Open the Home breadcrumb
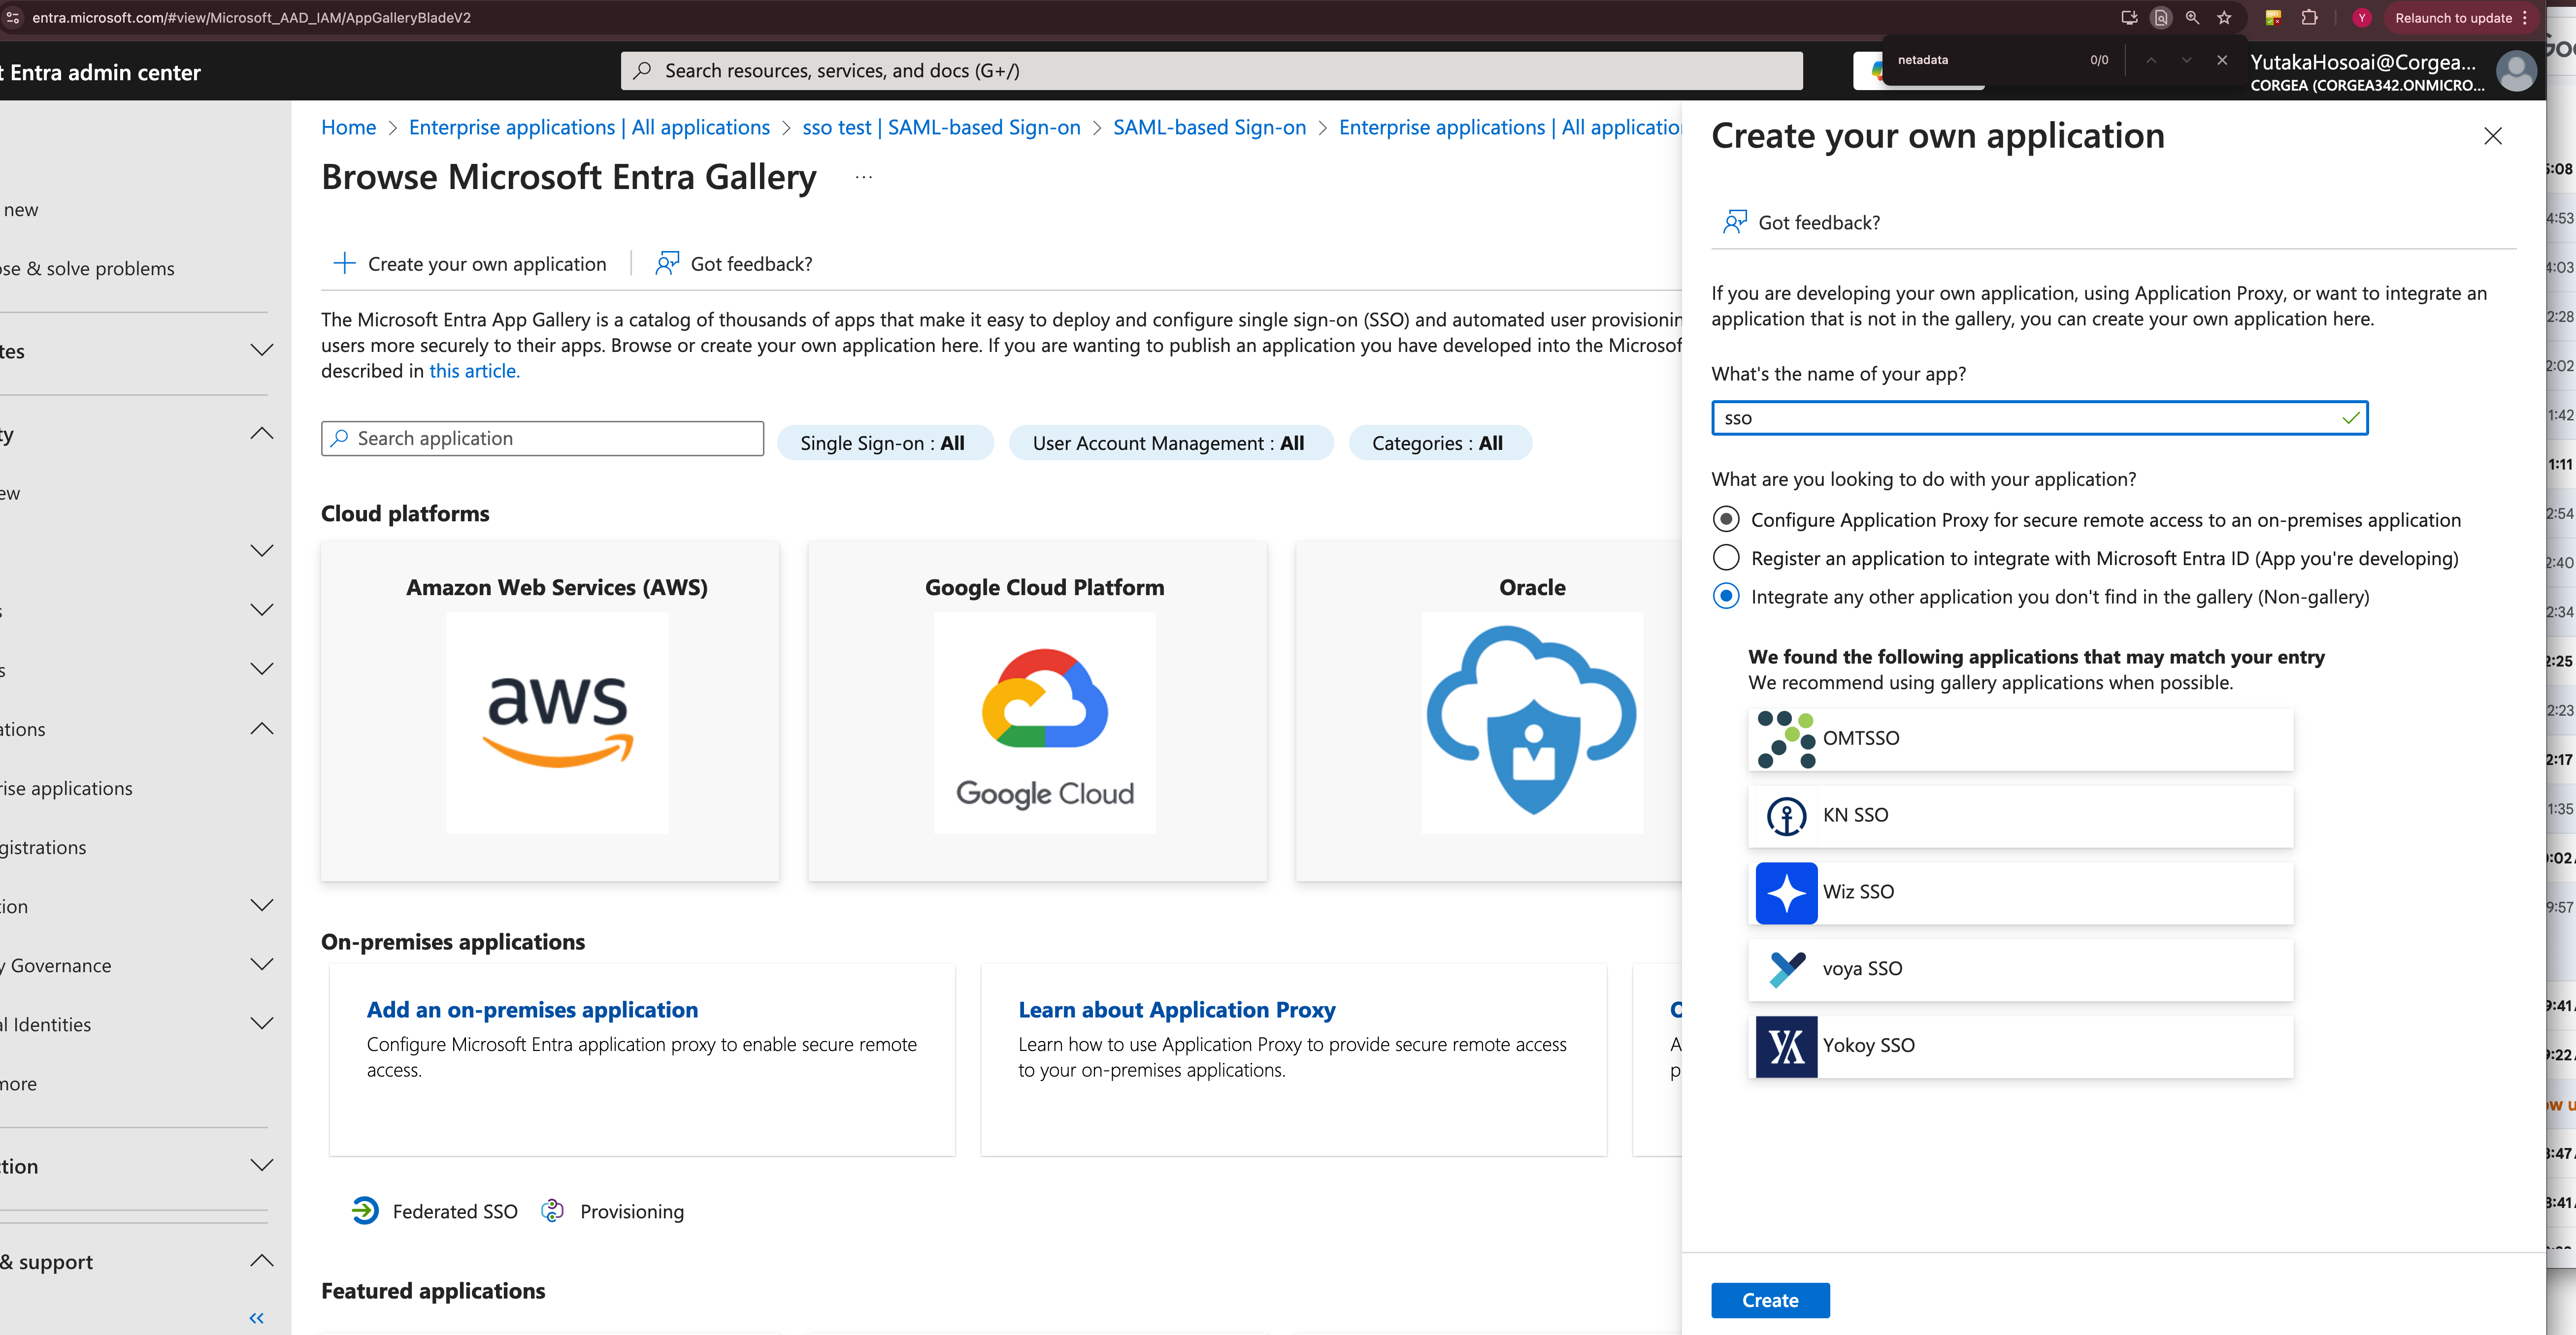The height and width of the screenshot is (1335, 2576). click(x=348, y=128)
